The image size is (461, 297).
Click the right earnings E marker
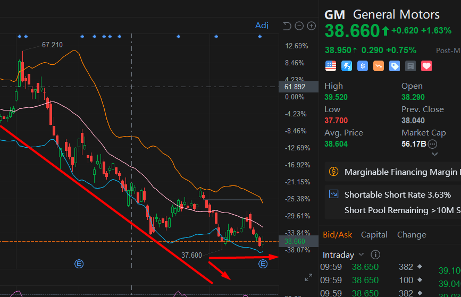[x=263, y=264]
